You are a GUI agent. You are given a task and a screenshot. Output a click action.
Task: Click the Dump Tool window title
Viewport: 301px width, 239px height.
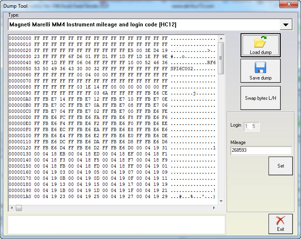pyautogui.click(x=15, y=6)
